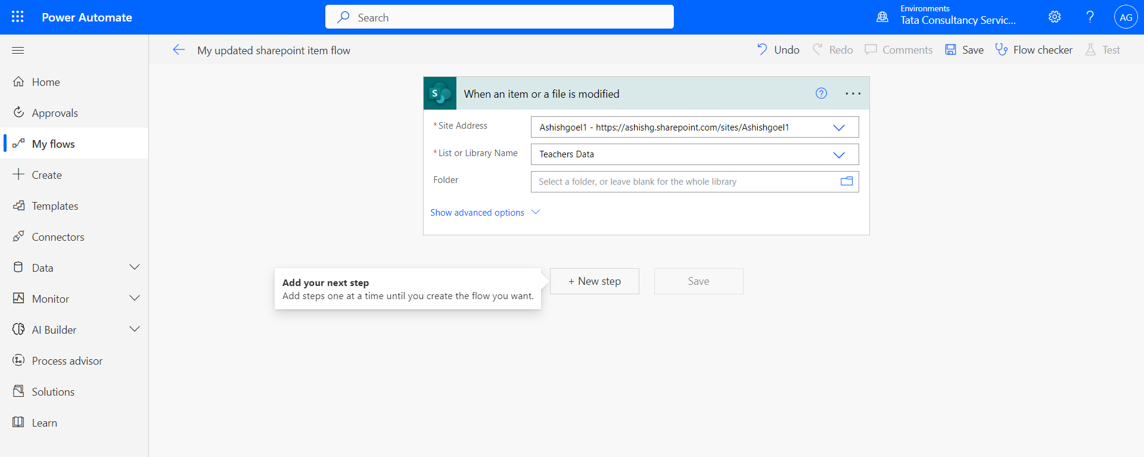Collapse the left navigation hamburger menu
Screen dimensions: 1144x457
(18, 50)
